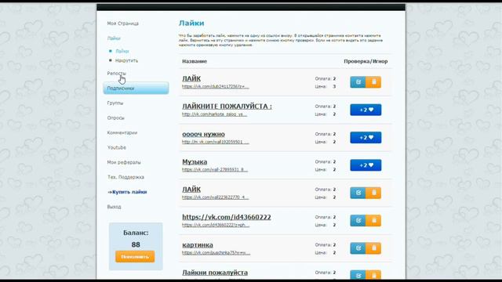Image resolution: width=502 pixels, height=282 pixels.
Task: Click the Выход logout link
Action: (x=114, y=207)
